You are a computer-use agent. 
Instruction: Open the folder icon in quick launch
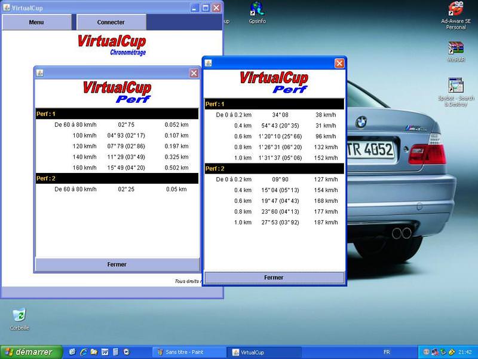pos(94,352)
